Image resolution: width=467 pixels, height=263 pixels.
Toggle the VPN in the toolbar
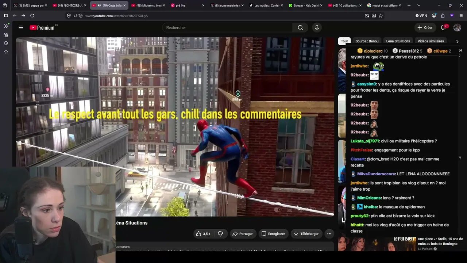click(x=421, y=16)
